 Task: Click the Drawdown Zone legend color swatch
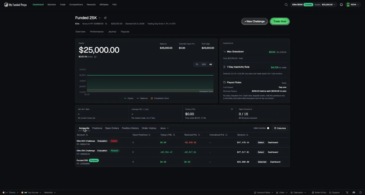click(152, 98)
